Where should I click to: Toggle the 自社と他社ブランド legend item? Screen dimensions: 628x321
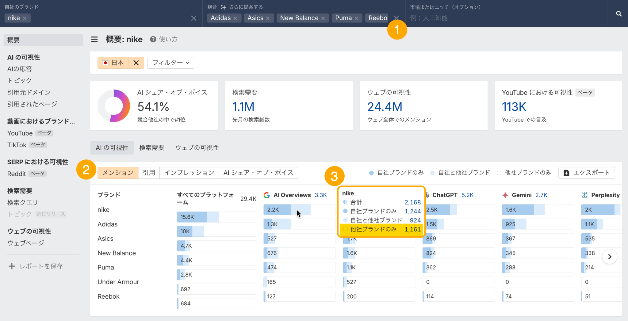(460, 173)
